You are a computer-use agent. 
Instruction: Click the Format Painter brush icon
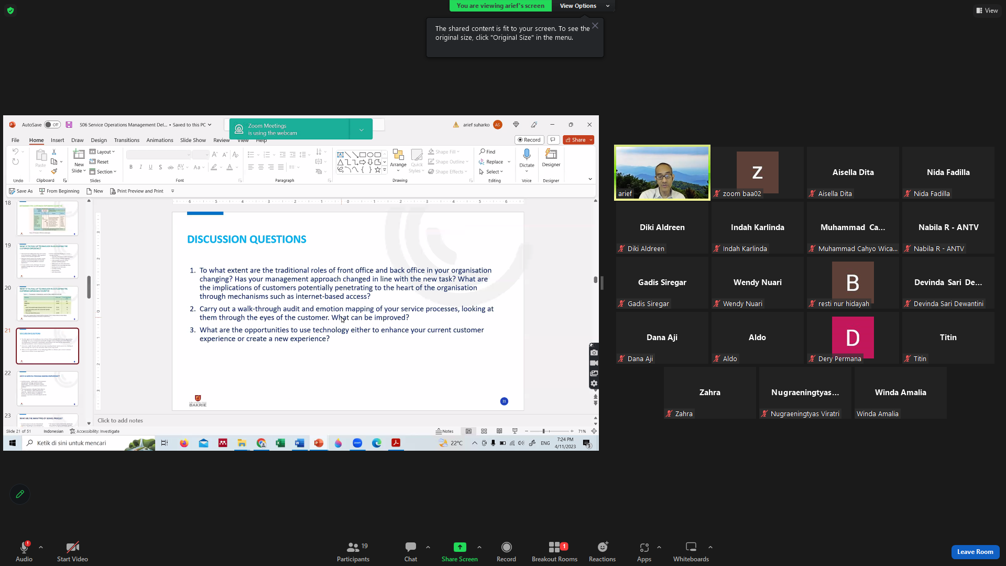click(53, 171)
